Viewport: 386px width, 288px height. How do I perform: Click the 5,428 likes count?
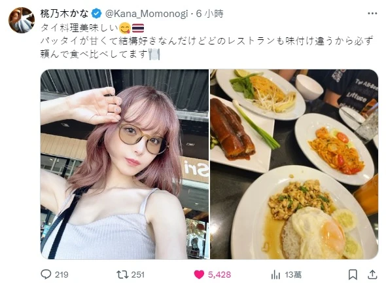219,274
